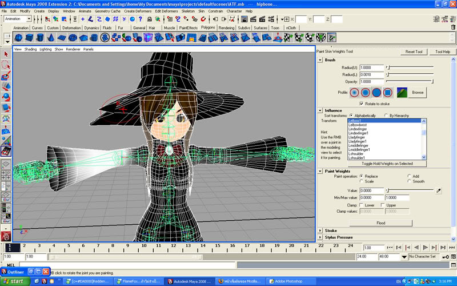Open the Skeleton menu
This screenshot has width=457, height=286.
pyautogui.click(x=188, y=11)
